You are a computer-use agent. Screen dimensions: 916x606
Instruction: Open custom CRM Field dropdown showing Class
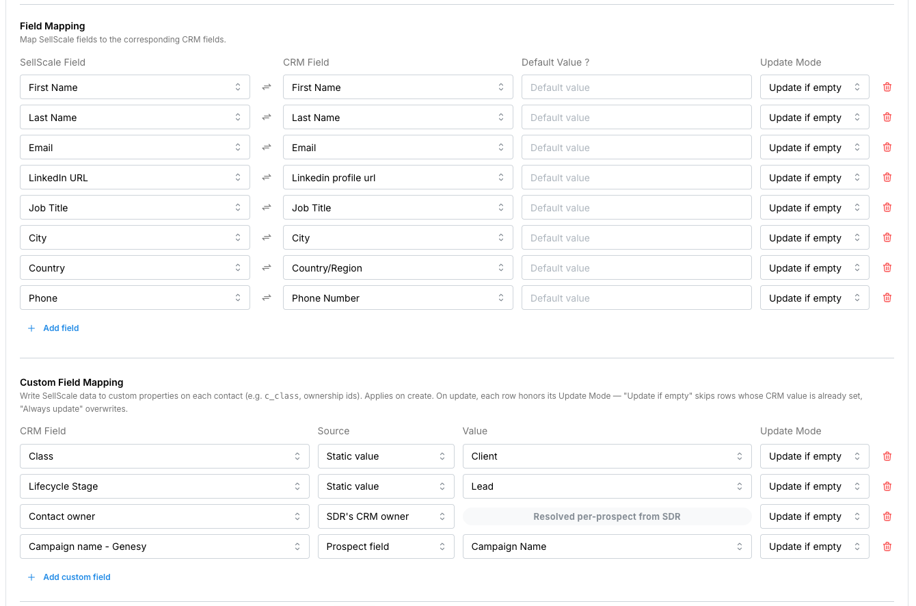(165, 456)
